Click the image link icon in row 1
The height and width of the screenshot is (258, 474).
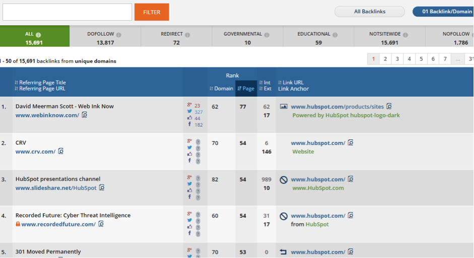284,107
